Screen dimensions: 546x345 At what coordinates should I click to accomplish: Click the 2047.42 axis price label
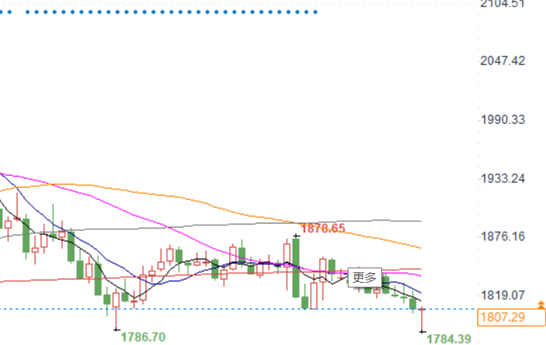coord(503,61)
